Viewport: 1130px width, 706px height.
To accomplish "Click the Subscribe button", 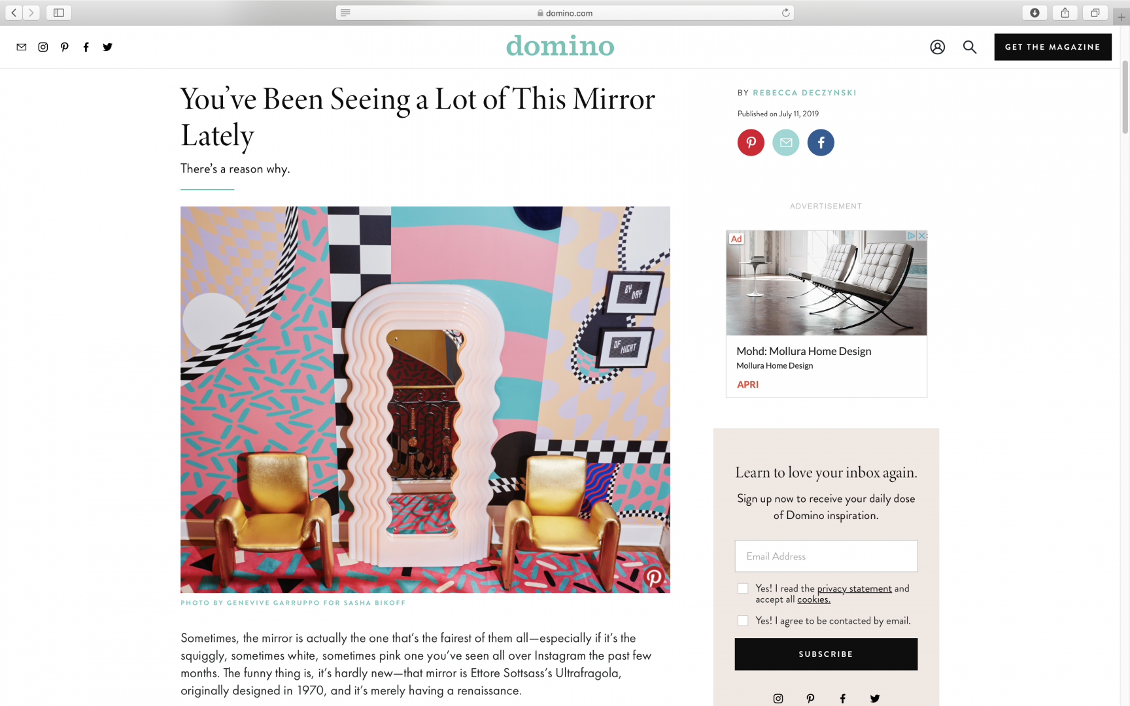I will (826, 654).
